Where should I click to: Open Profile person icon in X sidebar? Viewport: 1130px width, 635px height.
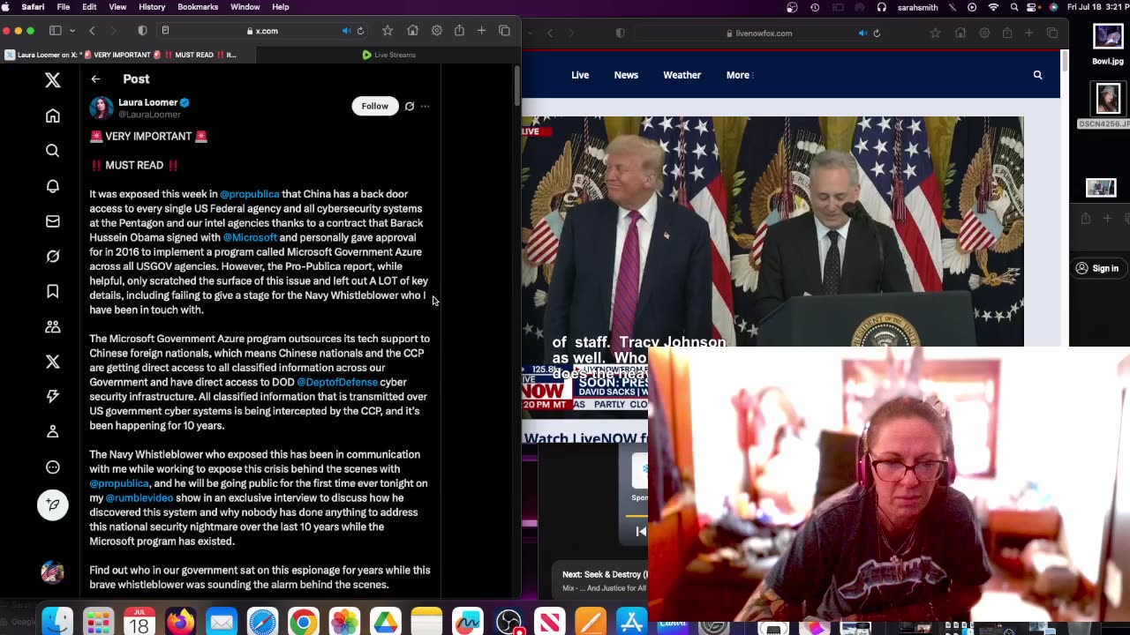53,432
